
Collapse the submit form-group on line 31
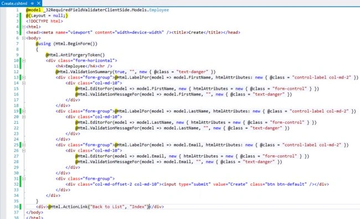tap(24, 179)
